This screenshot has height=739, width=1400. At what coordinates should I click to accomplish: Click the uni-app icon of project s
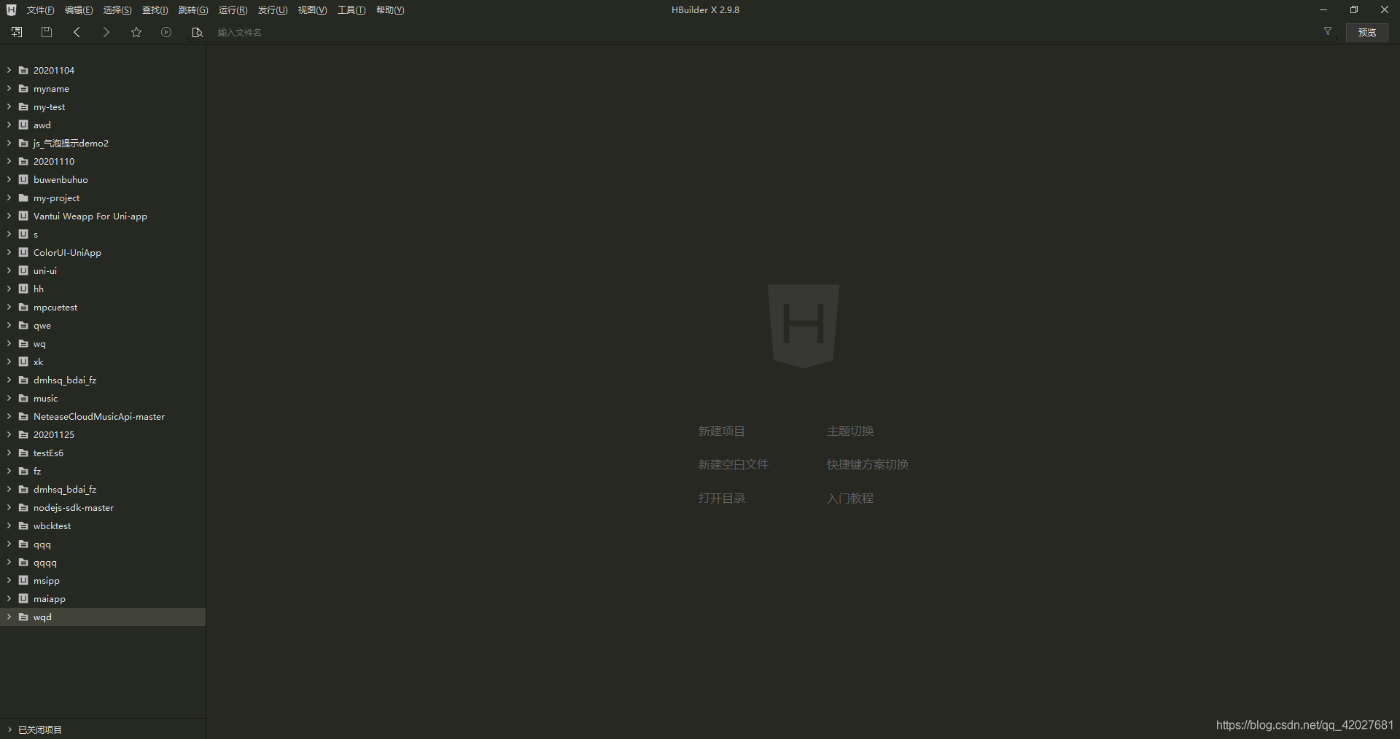tap(23, 234)
